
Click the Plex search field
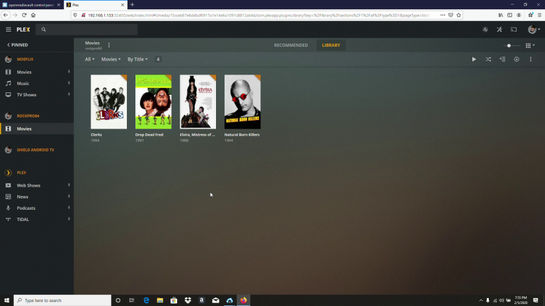87,30
